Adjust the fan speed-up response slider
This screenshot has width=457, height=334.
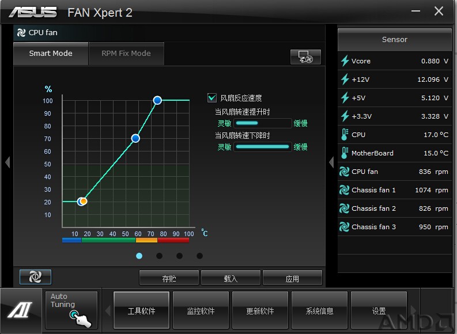[x=263, y=123]
